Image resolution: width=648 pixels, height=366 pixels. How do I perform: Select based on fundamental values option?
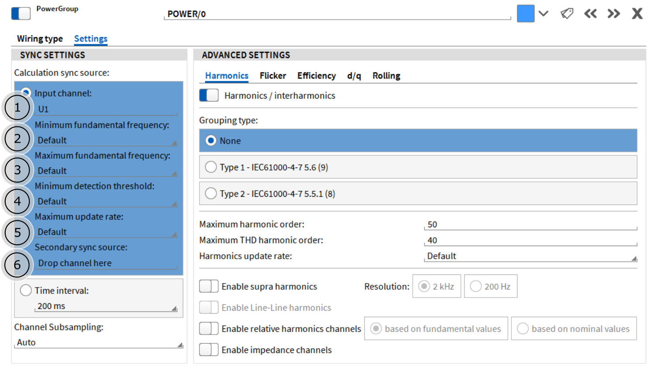tap(436, 328)
